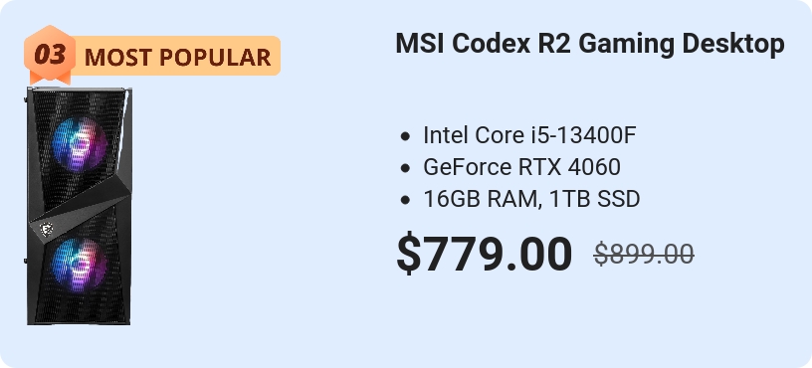Click the bottom RGB fan on the case
The width and height of the screenshot is (812, 368).
point(80,264)
